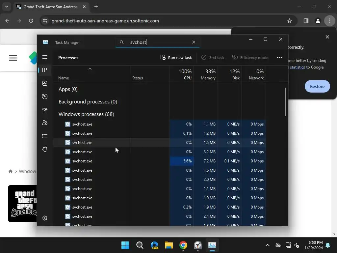337x253 pixels.
Task: Click the 1.6 MB memory cell
Action: (206, 170)
